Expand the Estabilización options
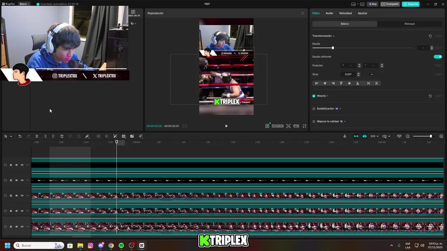The image size is (447, 251). 340,109
